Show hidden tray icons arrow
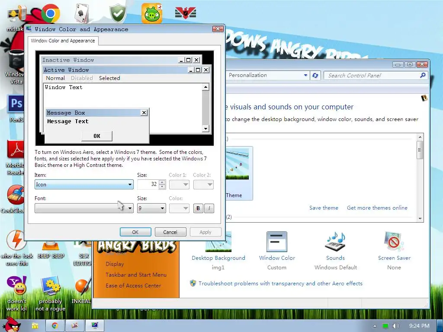Image resolution: width=443 pixels, height=332 pixels. 375,326
